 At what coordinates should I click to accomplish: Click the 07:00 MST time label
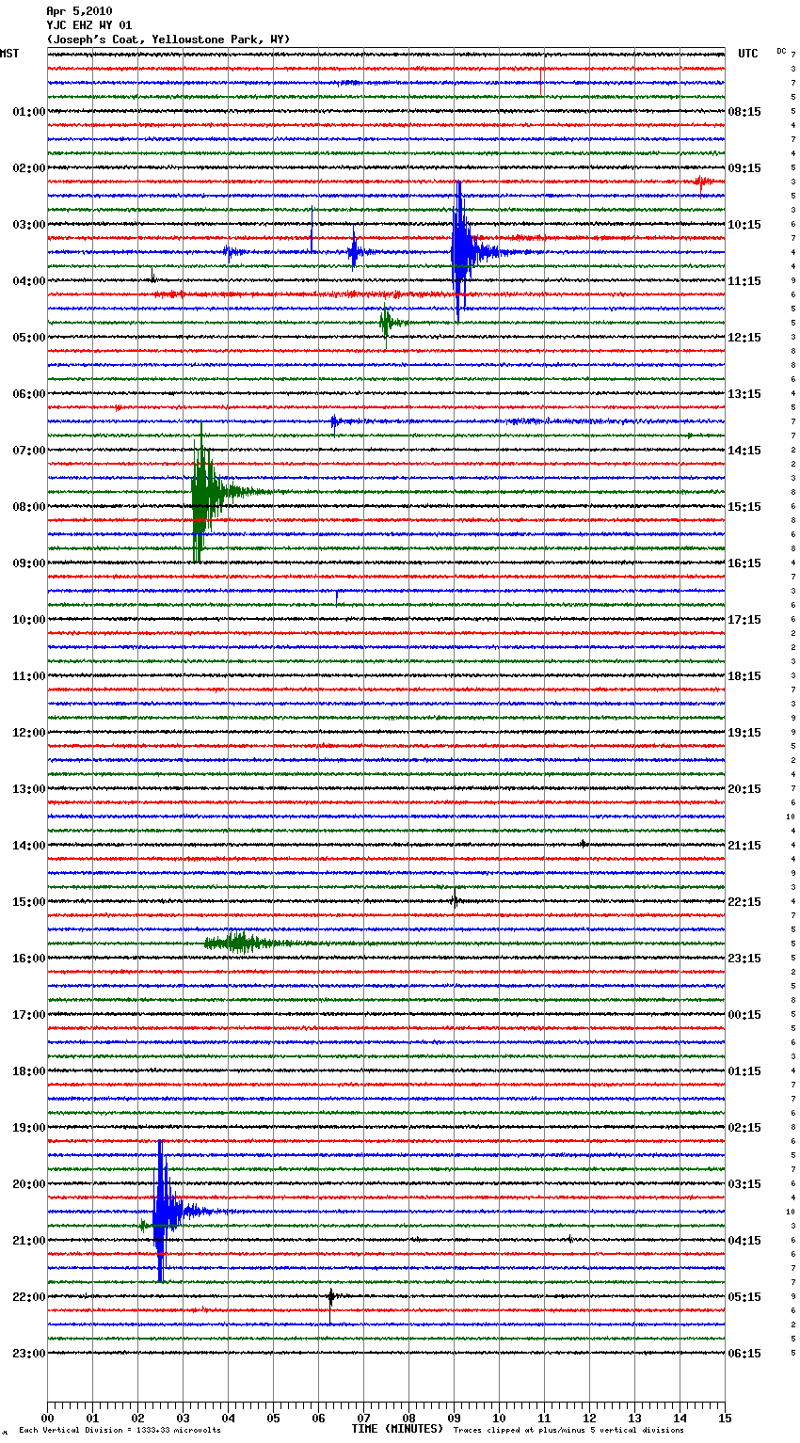[x=28, y=451]
